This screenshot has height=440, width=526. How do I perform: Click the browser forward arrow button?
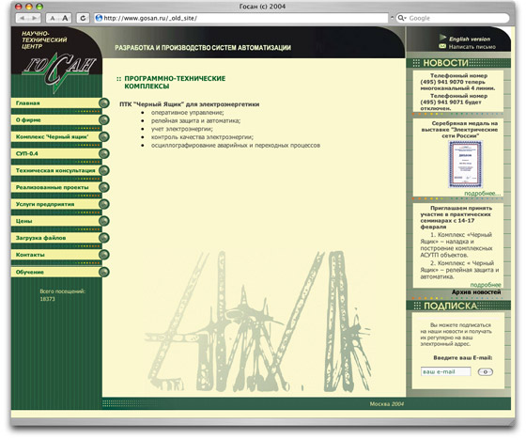click(x=35, y=18)
